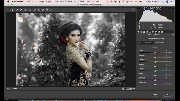180x101 pixels.
Task: Select the White Balance eyedropper tool
Action: click(17, 10)
